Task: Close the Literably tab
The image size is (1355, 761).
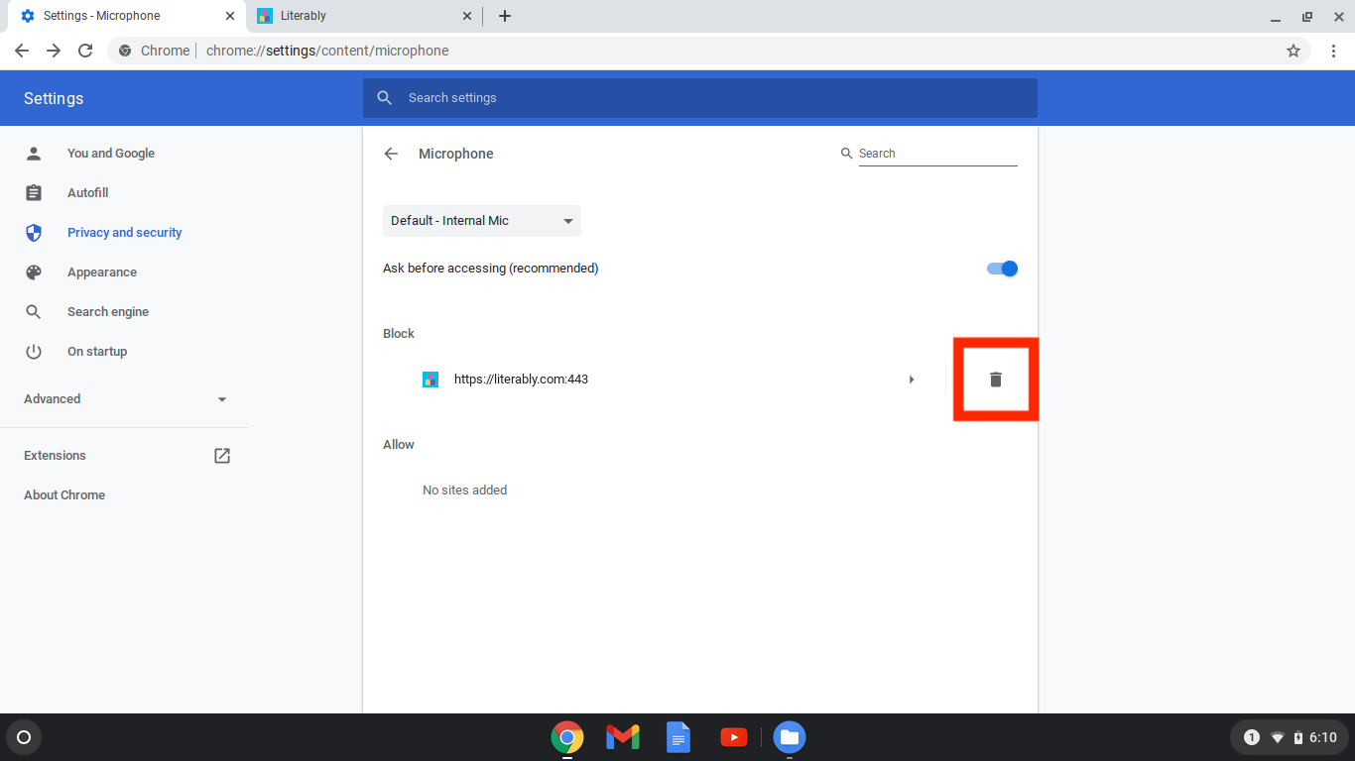Action: 467,16
